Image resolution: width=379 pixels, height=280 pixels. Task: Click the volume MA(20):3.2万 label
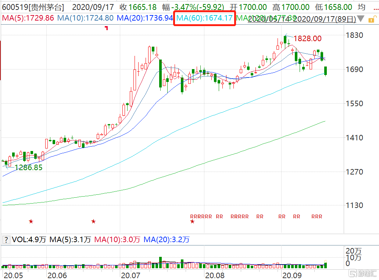[x=167, y=240]
